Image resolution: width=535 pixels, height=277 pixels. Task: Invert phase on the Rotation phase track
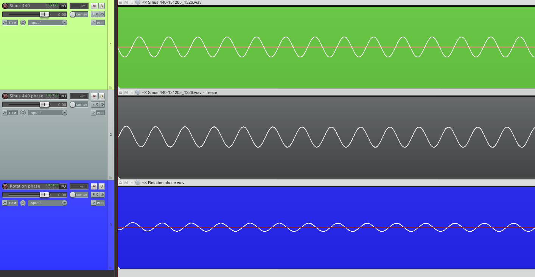tap(23, 203)
